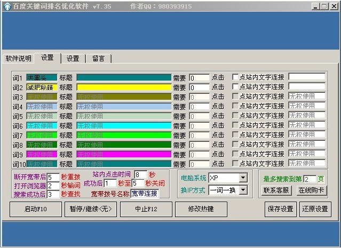Click the 联系客服 button

(276, 190)
